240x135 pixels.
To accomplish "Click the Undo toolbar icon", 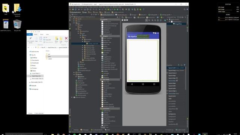I will pos(79,9).
